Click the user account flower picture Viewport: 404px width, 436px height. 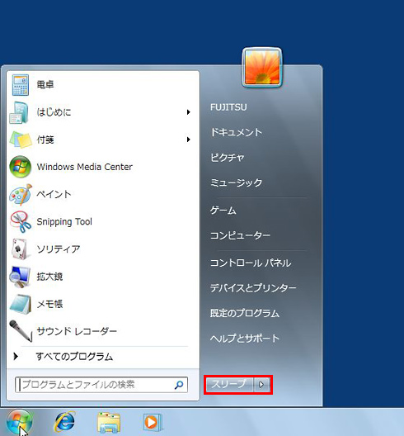[x=262, y=67]
